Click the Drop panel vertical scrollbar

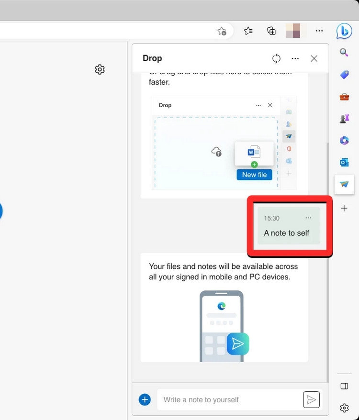(x=327, y=262)
